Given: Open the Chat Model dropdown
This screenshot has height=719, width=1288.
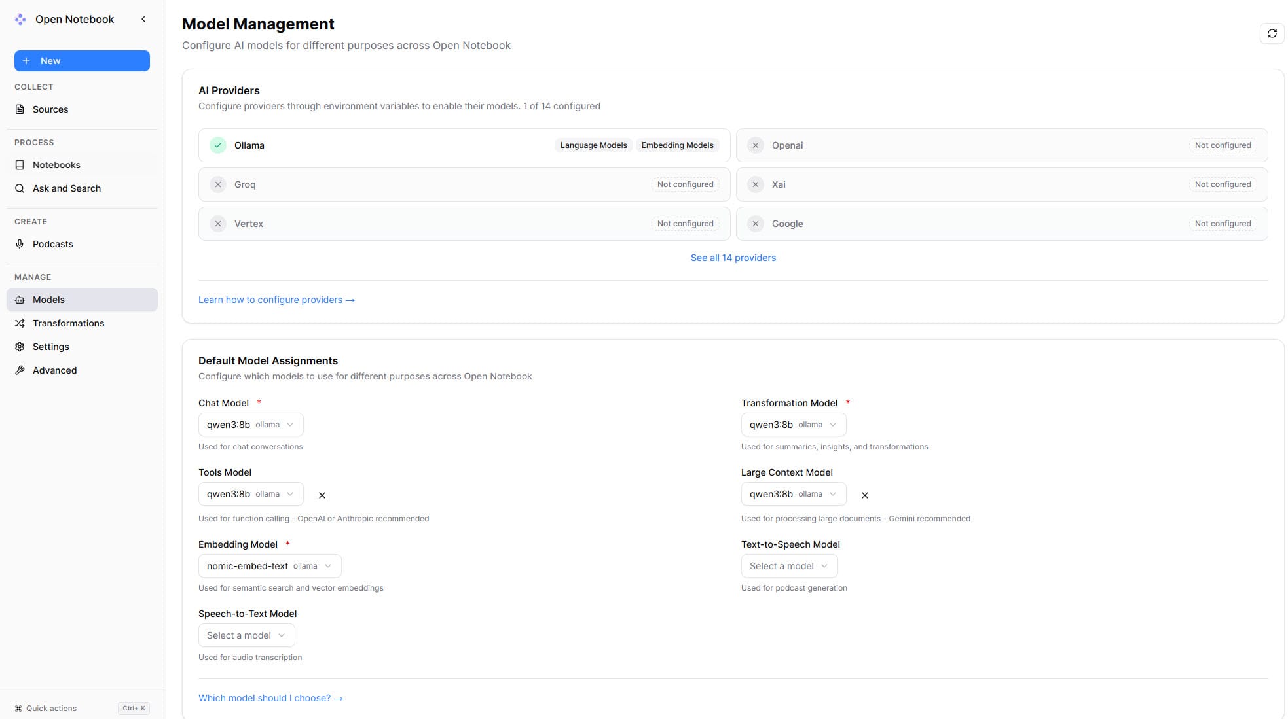Looking at the screenshot, I should coord(251,425).
